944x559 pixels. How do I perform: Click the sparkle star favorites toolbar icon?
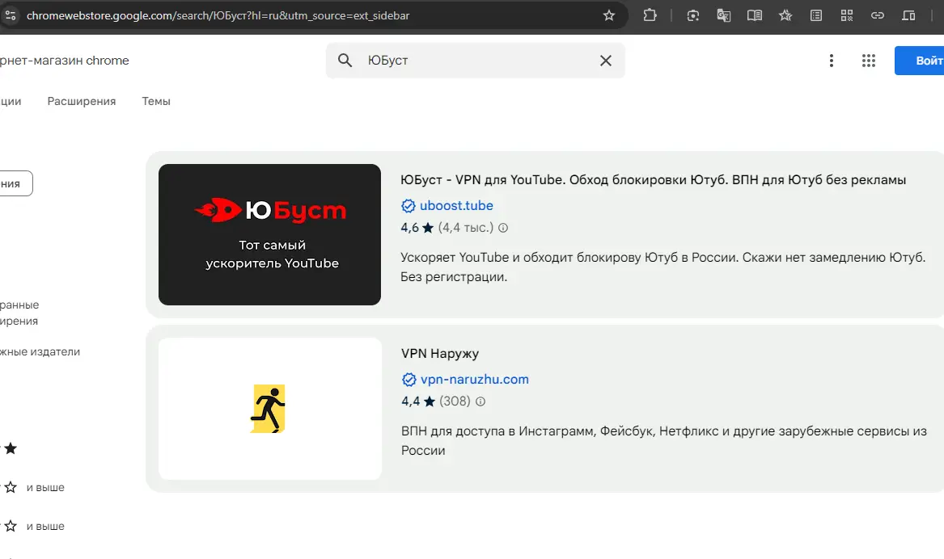(x=785, y=15)
